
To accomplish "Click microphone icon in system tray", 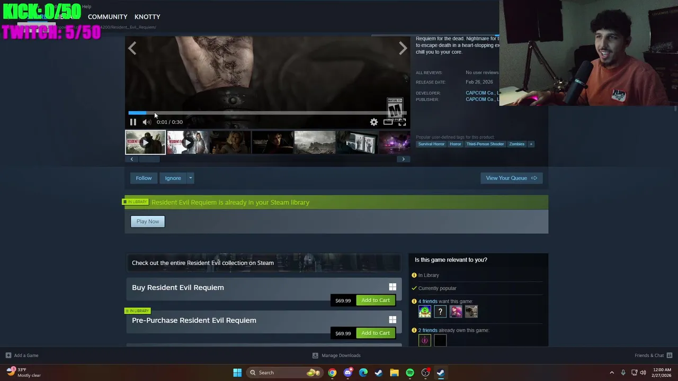I will (623, 373).
